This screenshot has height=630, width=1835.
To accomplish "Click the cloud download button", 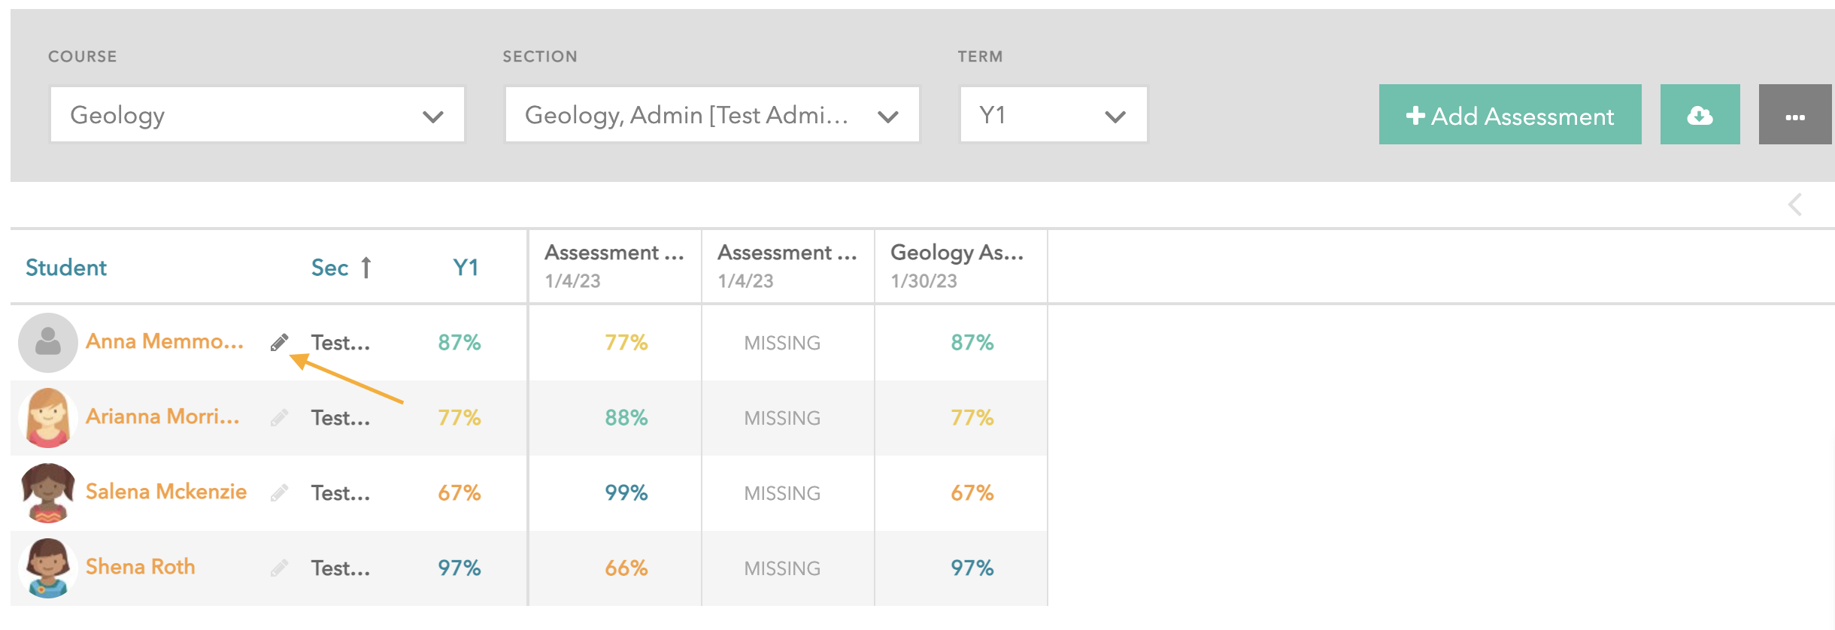I will (1700, 115).
